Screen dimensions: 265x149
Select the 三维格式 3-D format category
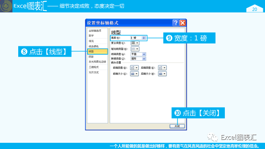[x=98, y=67]
